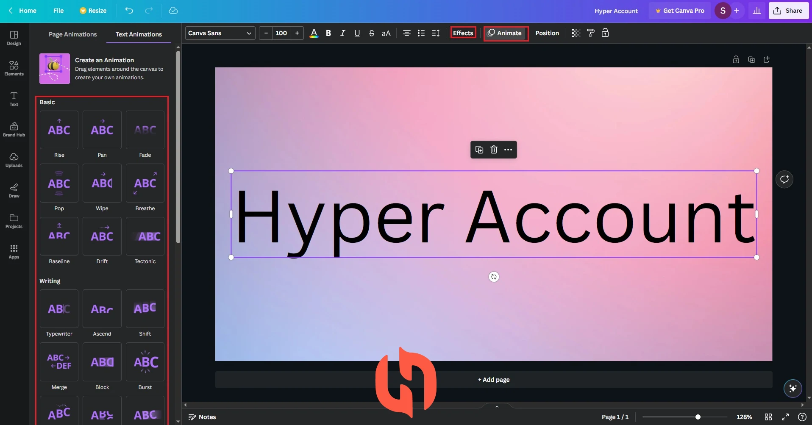
Task: Expand the File menu
Action: 58,11
